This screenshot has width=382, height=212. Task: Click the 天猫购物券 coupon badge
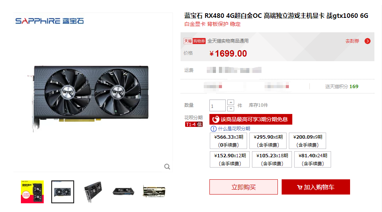(x=194, y=41)
